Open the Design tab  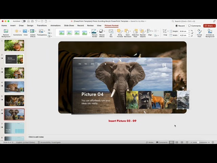coord(30,25)
